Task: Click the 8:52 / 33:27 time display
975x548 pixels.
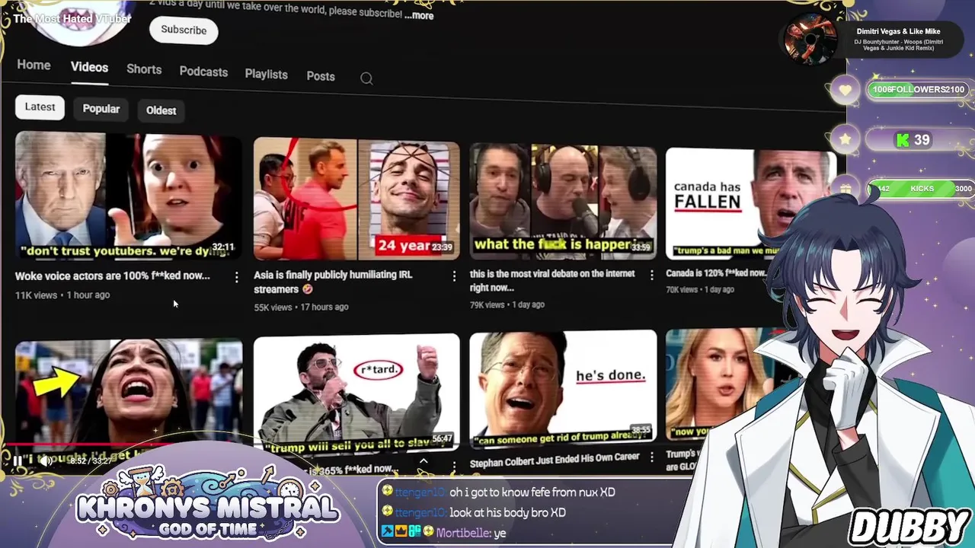Action: point(89,461)
